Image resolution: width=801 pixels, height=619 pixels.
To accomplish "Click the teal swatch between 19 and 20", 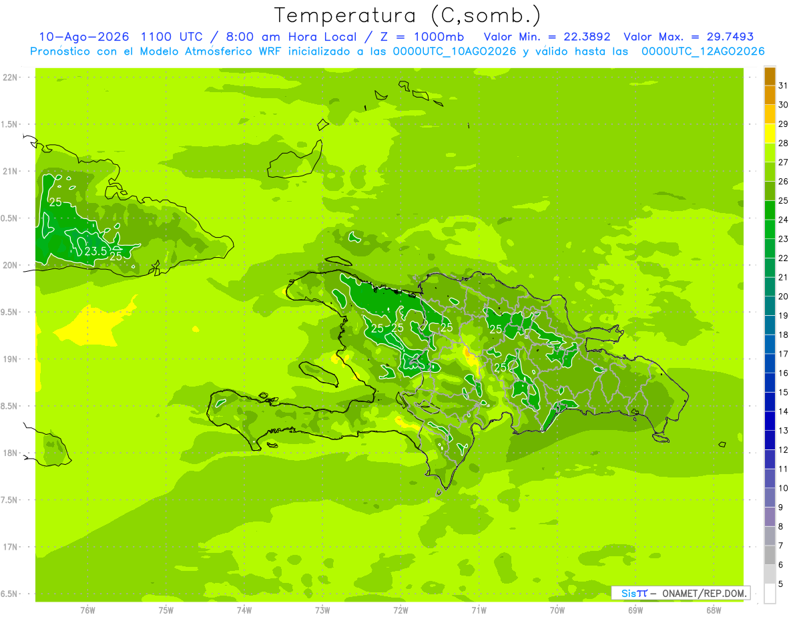I will tap(770, 306).
